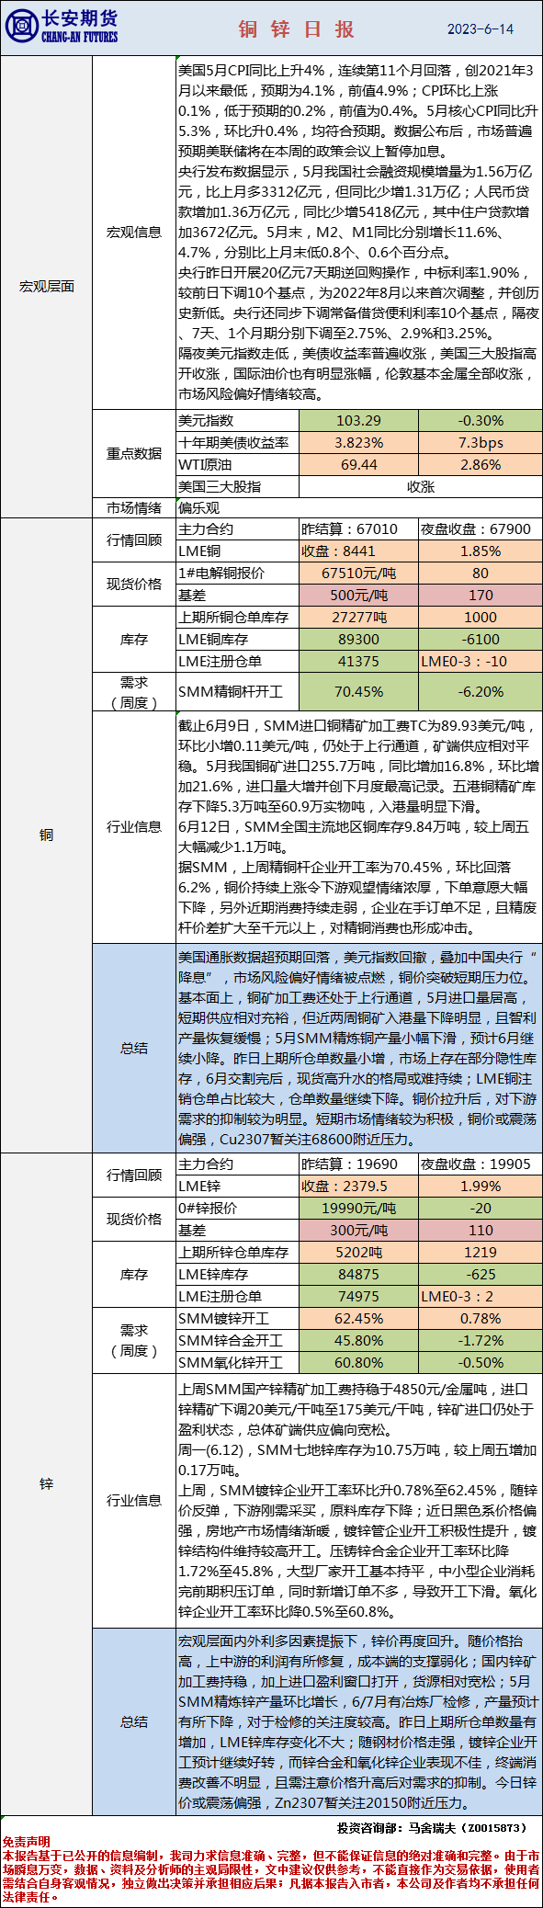The height and width of the screenshot is (1908, 543).
Task: Select the date 2023-6-14 in header
Action: tap(481, 28)
